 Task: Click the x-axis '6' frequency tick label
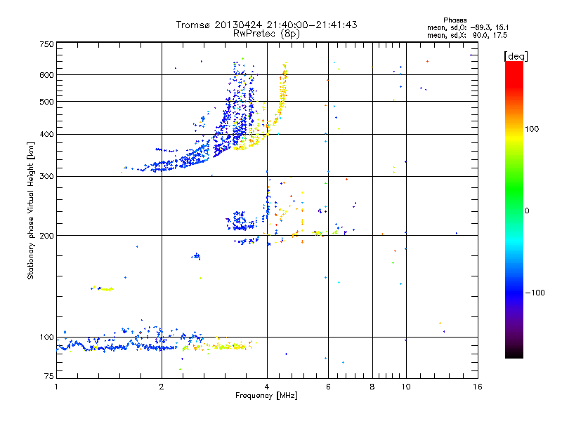[328, 387]
